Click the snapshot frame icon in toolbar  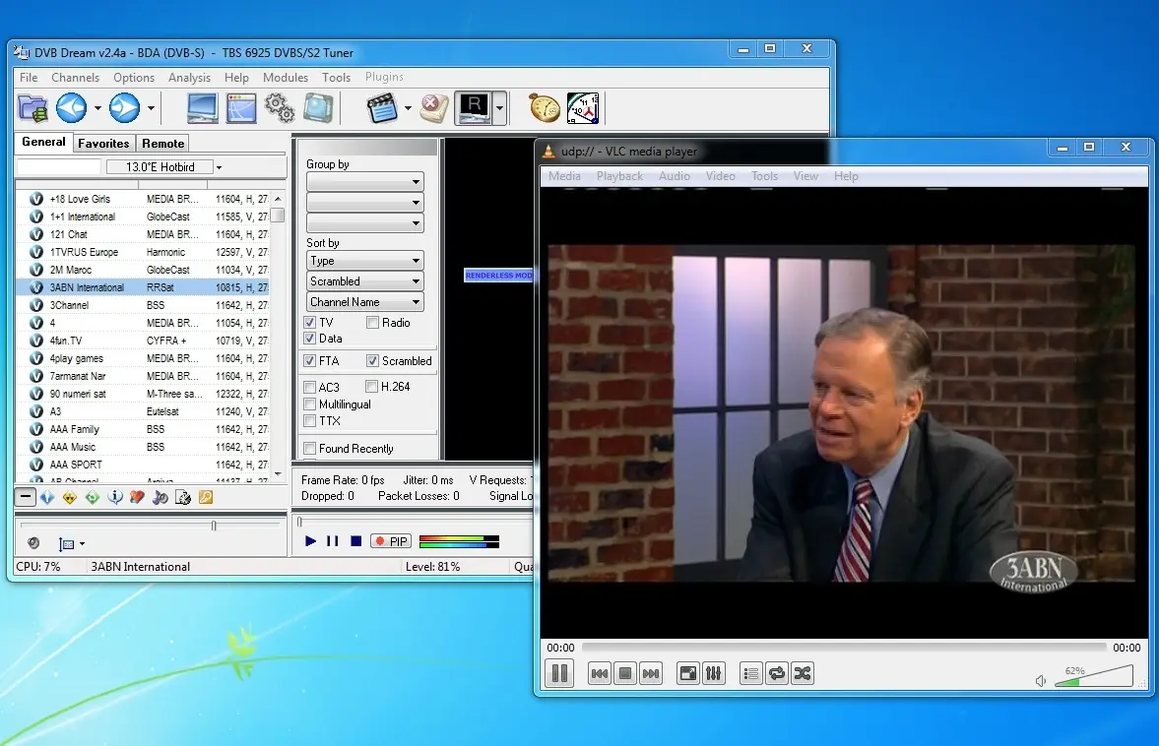[x=318, y=108]
